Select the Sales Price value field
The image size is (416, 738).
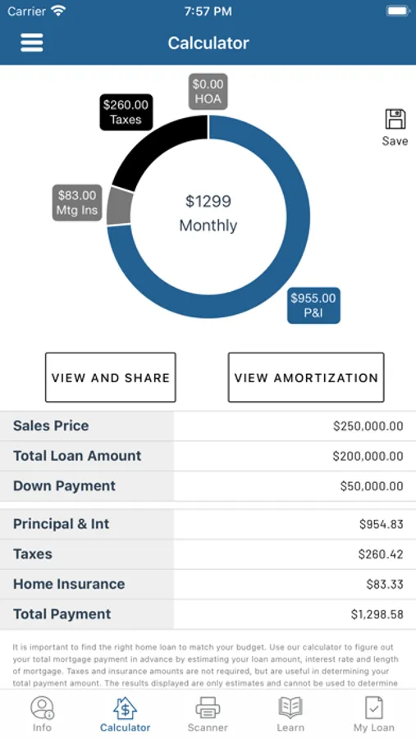pos(295,426)
